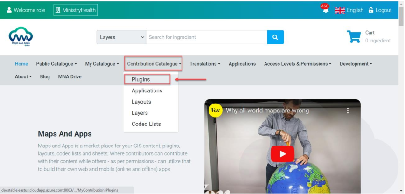Screen dimensions: 405x194
Task: Click the Maps And Apps logo
Action: (x=21, y=36)
